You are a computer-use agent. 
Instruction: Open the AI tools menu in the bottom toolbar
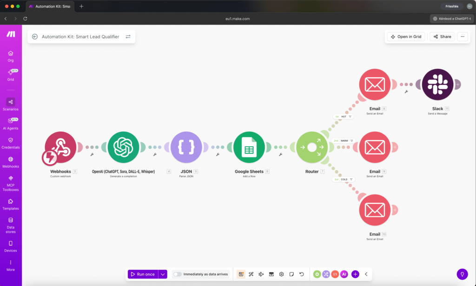point(344,274)
